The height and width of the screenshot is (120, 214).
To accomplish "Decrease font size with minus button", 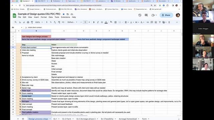I will coord(81,22).
